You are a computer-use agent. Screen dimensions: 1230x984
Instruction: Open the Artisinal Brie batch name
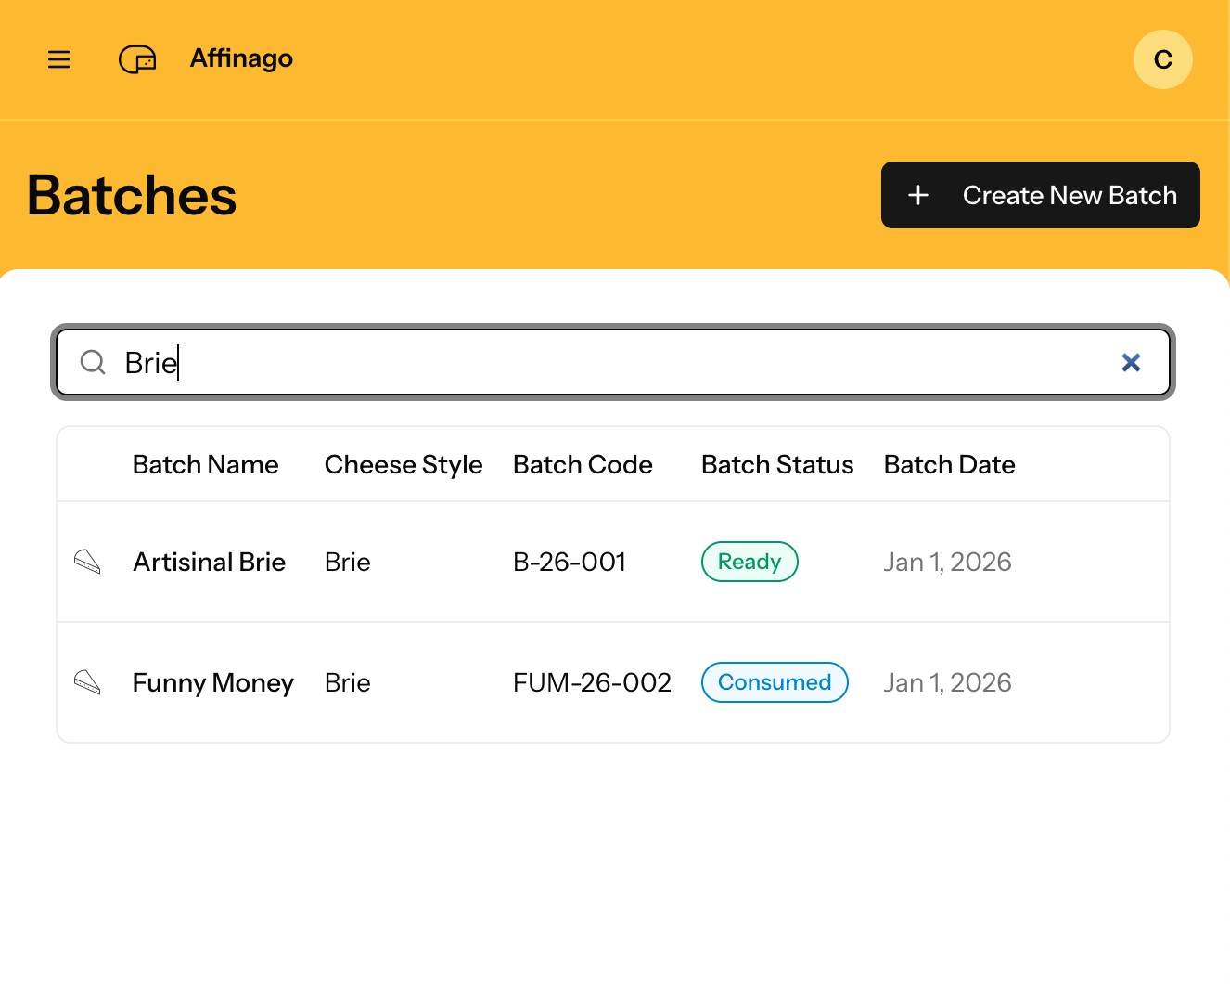click(209, 562)
